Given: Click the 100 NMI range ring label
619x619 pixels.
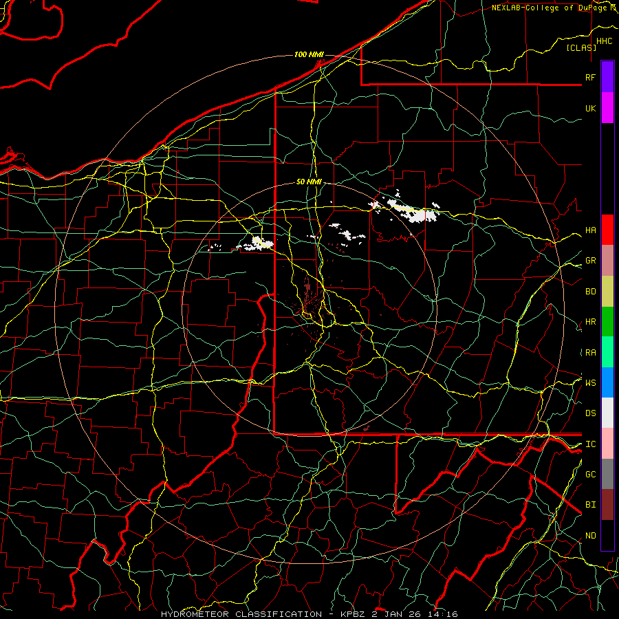Looking at the screenshot, I should tap(309, 54).
